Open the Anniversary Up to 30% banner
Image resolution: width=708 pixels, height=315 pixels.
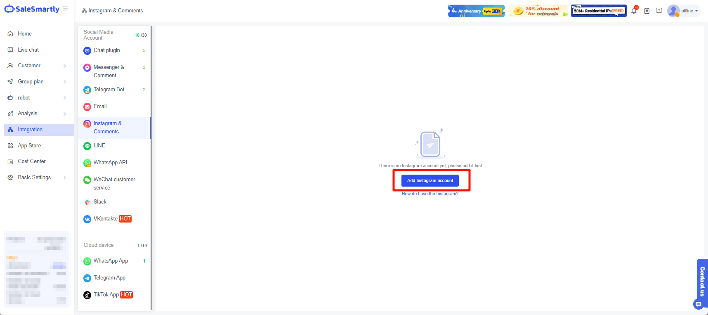coord(477,11)
